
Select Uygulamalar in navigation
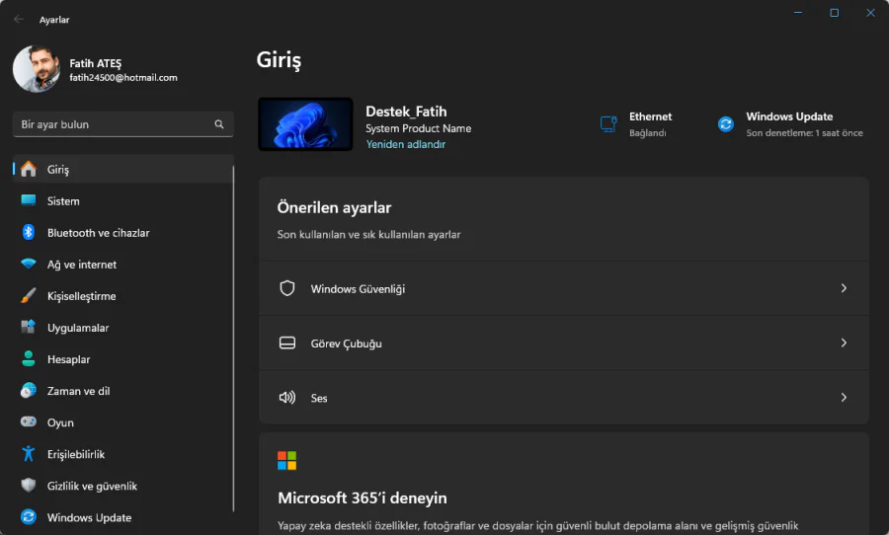coord(123,328)
